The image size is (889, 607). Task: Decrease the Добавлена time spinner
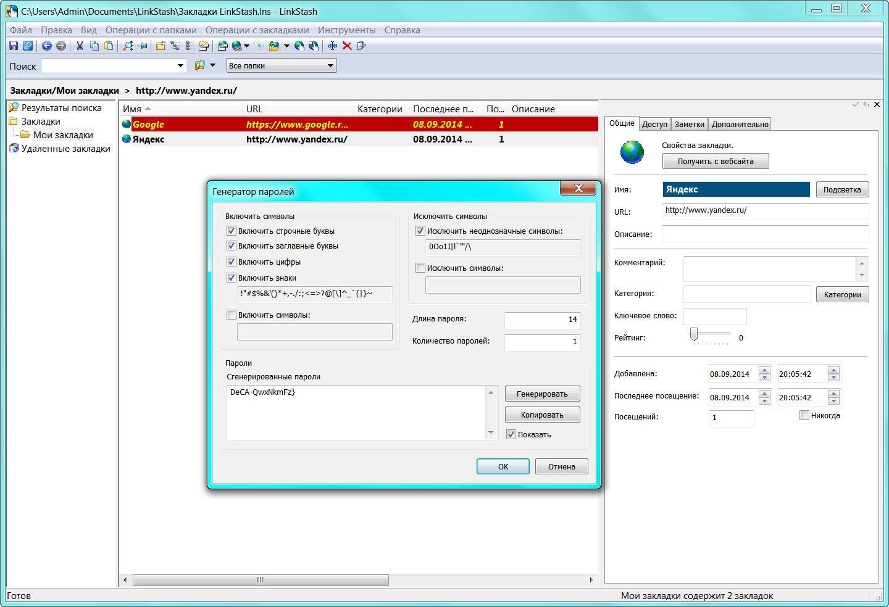(833, 378)
